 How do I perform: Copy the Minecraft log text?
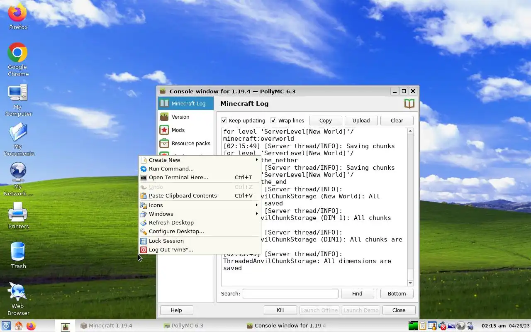(325, 120)
